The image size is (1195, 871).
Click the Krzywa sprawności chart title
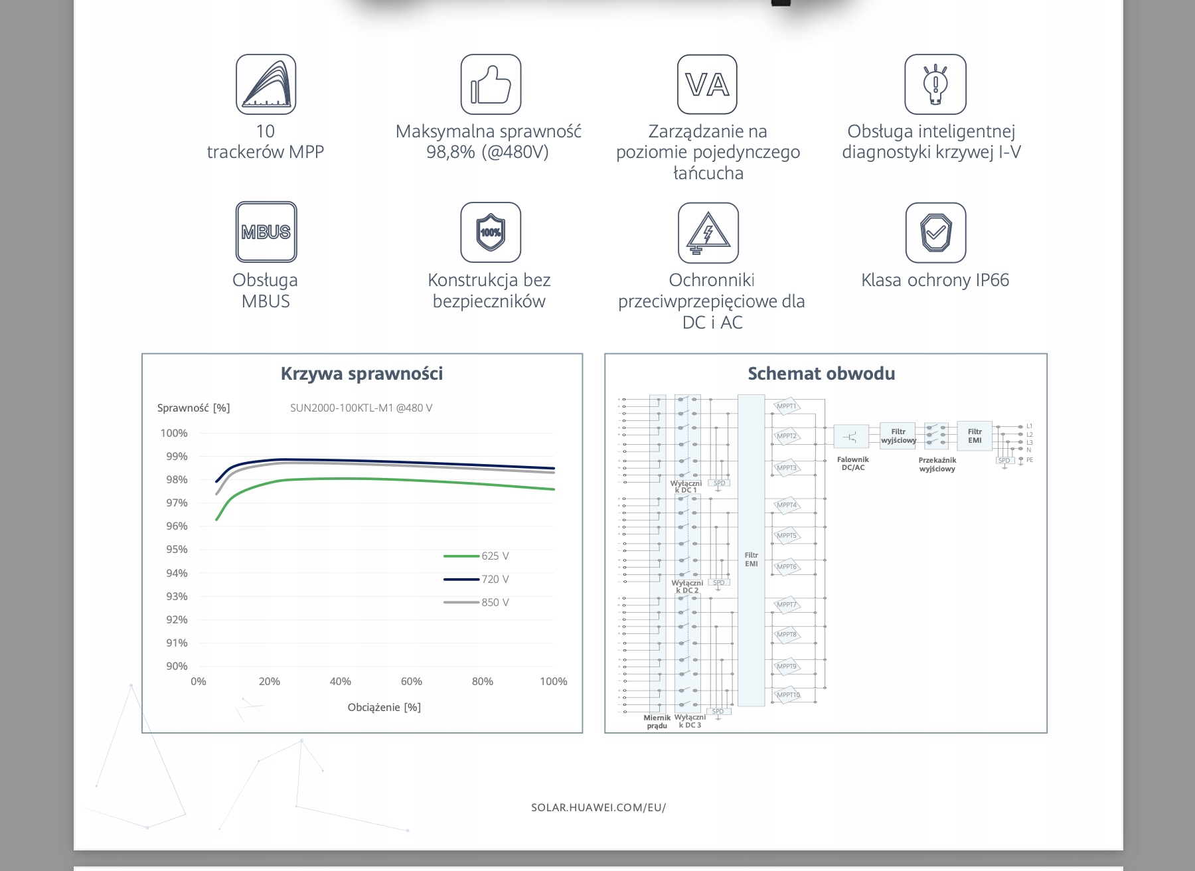pyautogui.click(x=362, y=374)
